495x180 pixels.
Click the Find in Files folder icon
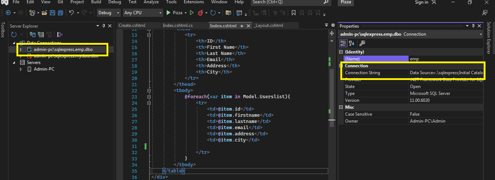[x=228, y=13]
